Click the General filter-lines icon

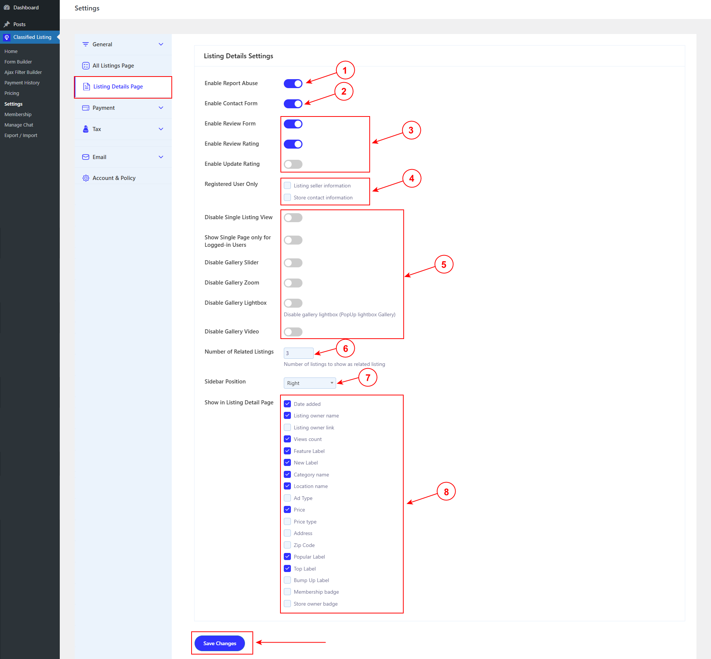(x=86, y=44)
